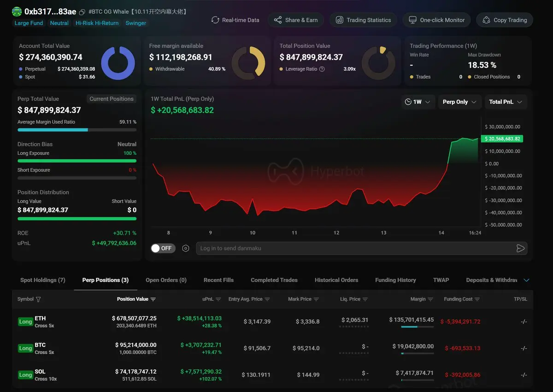Open the Deposits & Withdrawals tab

click(492, 280)
